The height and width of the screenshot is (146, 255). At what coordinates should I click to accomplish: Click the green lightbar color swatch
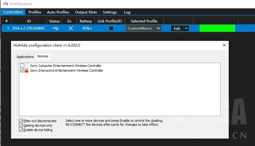click(217, 28)
